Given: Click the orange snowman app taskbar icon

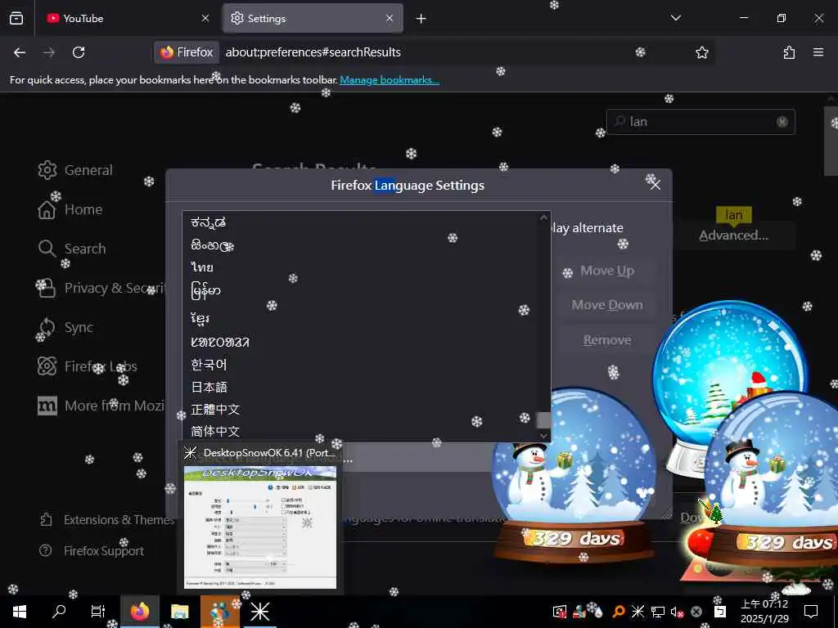Looking at the screenshot, I should click(220, 612).
